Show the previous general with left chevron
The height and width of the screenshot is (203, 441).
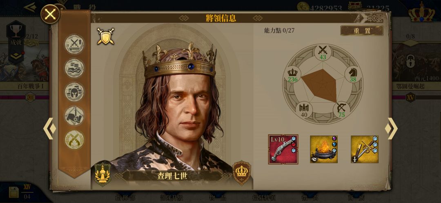(49, 128)
